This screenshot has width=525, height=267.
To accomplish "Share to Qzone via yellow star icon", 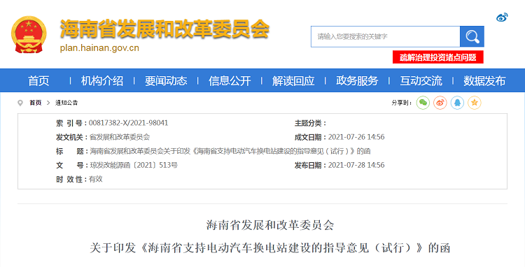I will tap(474, 103).
